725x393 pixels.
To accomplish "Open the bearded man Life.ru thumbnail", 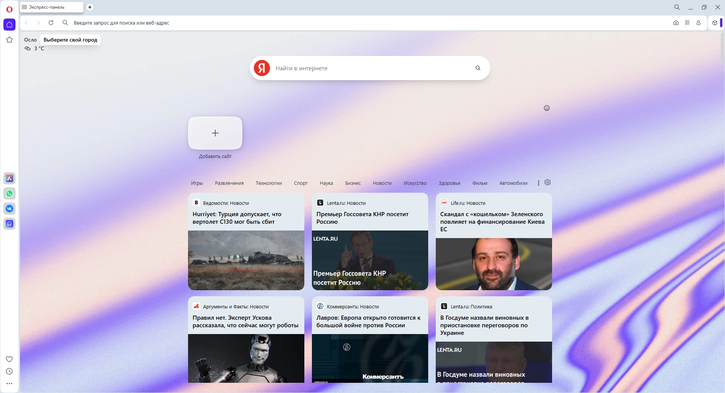I will 494,264.
